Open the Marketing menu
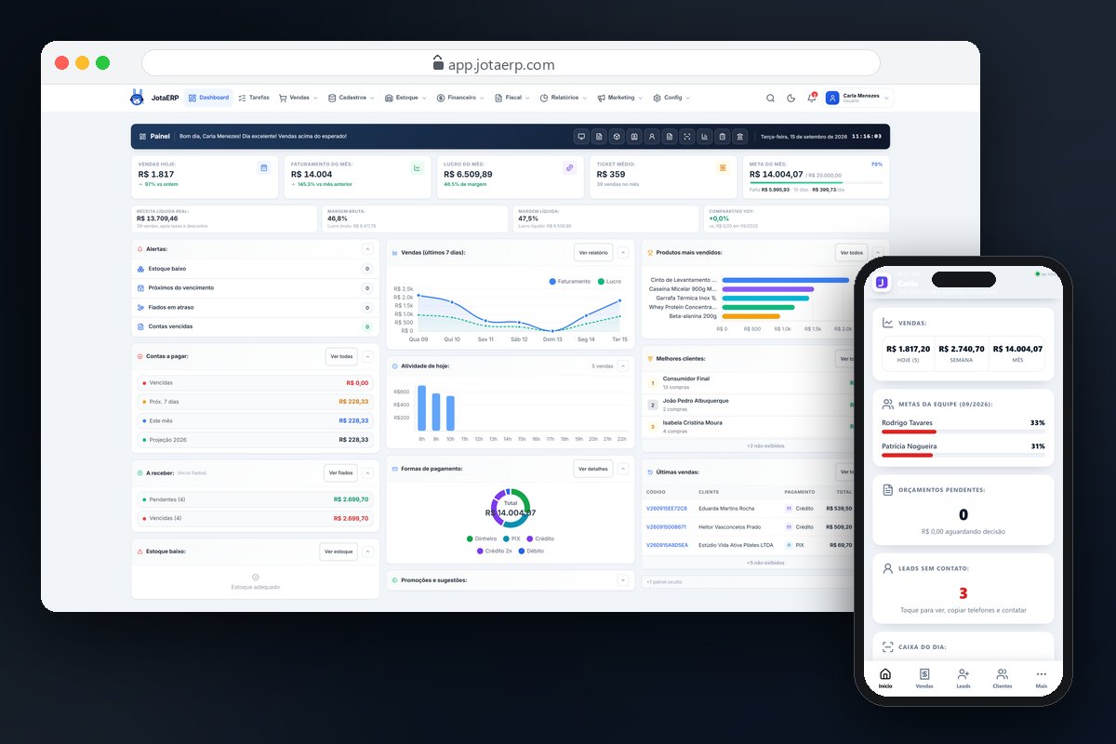The width and height of the screenshot is (1116, 744). [x=619, y=98]
